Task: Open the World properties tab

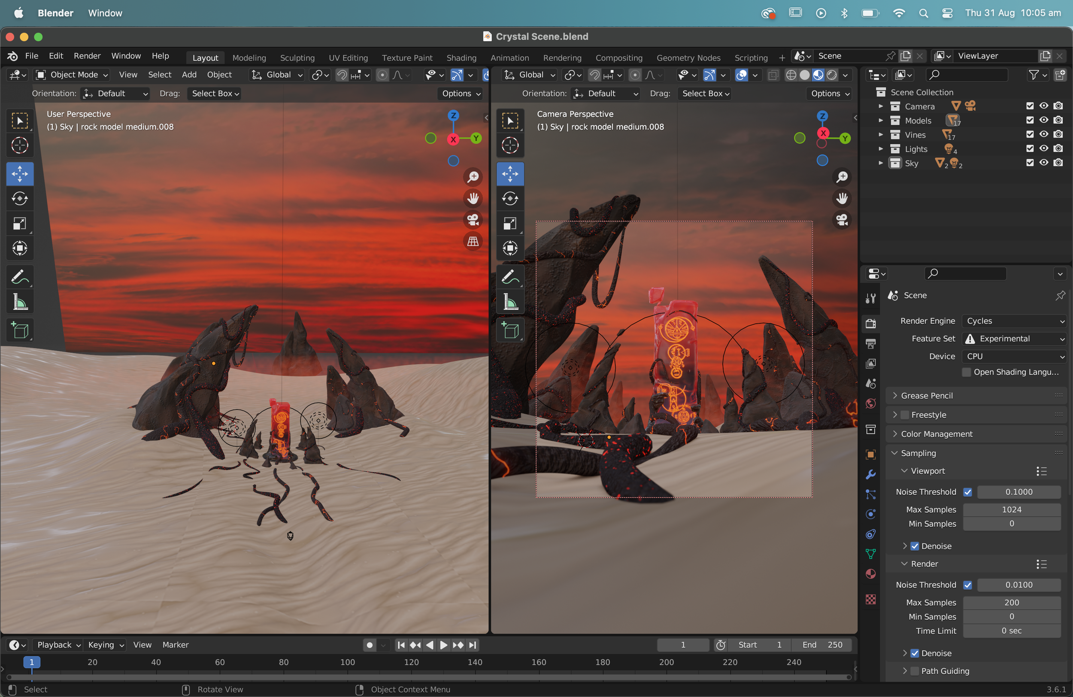Action: pyautogui.click(x=870, y=403)
